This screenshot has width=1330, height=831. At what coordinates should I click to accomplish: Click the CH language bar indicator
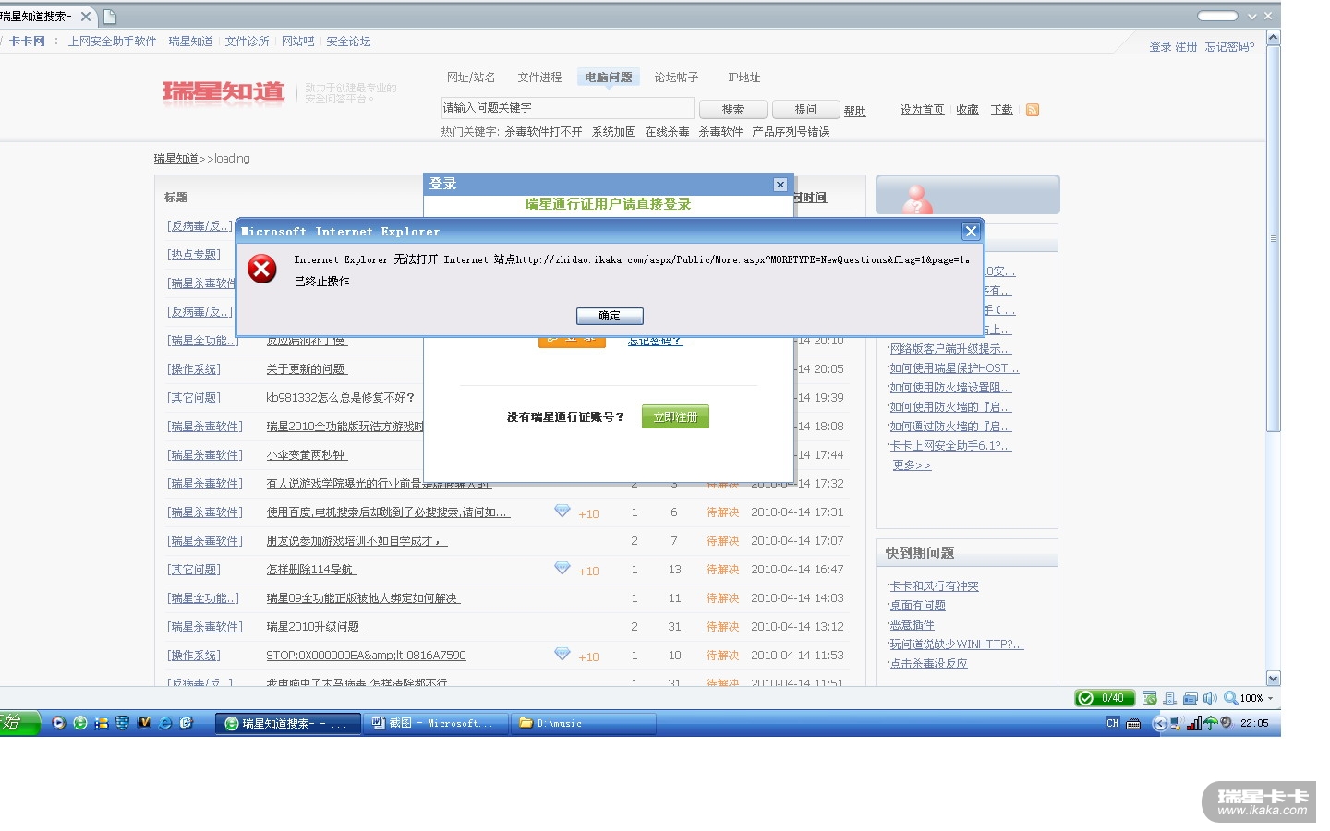(1113, 723)
